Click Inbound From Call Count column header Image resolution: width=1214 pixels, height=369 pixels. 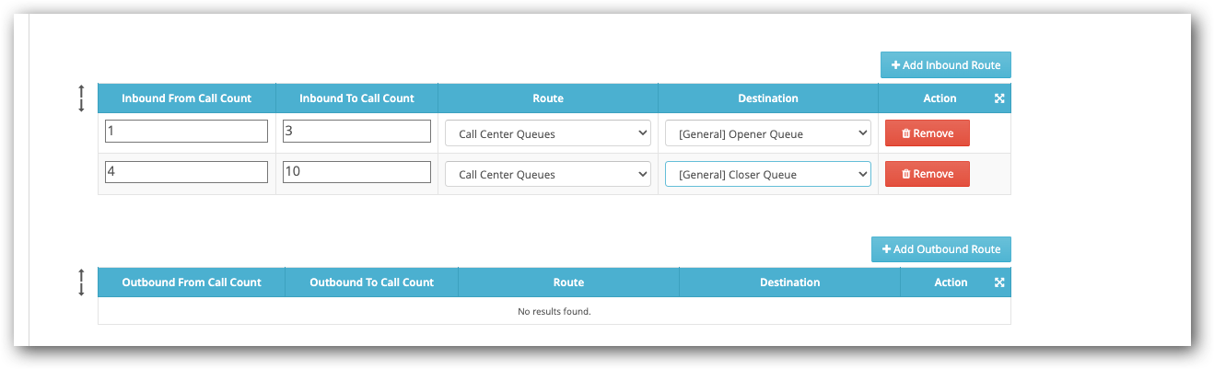click(x=187, y=98)
